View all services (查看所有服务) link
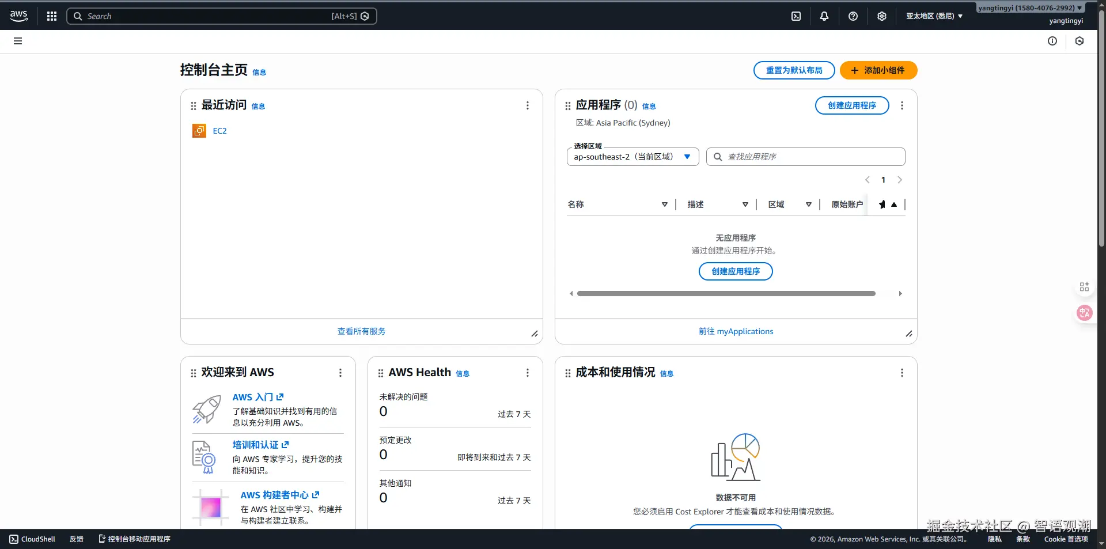 (x=361, y=331)
